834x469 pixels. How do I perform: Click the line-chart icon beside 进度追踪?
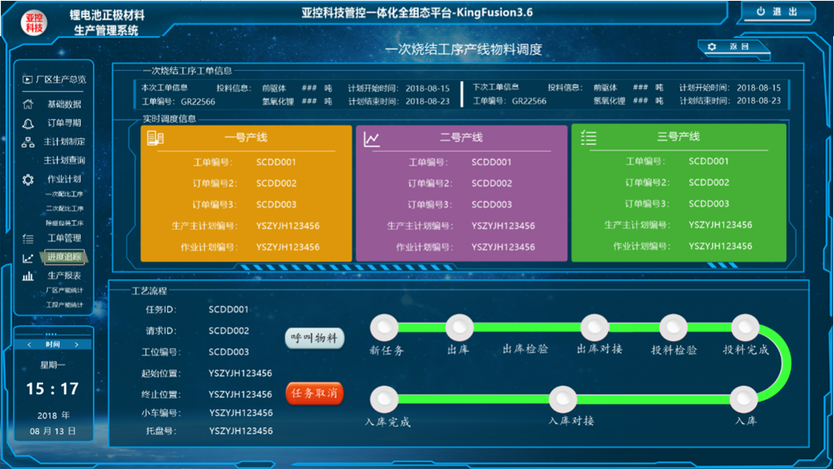[x=27, y=258]
